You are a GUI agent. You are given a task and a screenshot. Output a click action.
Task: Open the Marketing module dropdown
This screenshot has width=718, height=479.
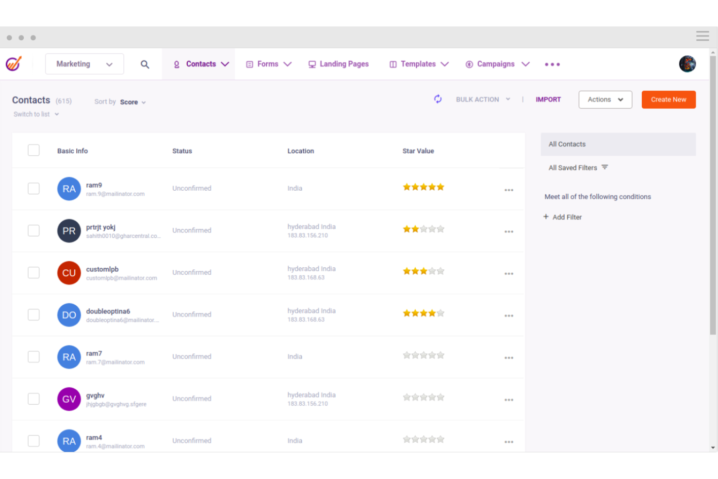[x=84, y=64]
